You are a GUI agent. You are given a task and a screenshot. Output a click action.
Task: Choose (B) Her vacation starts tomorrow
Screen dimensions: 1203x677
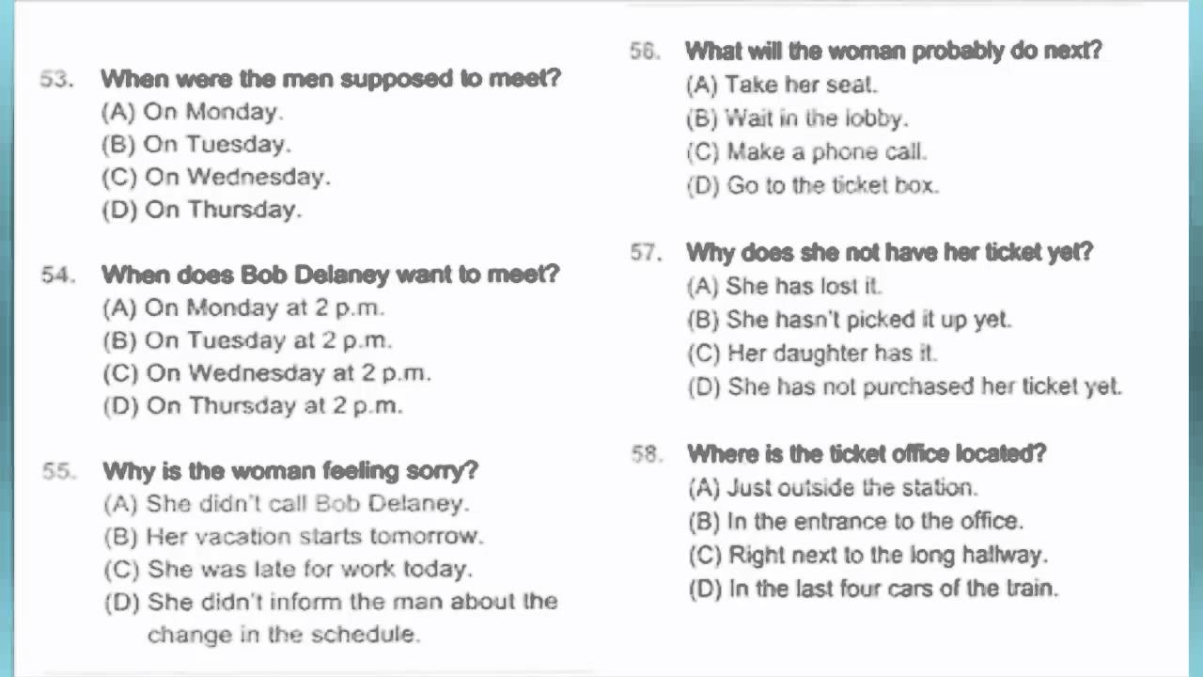293,537
